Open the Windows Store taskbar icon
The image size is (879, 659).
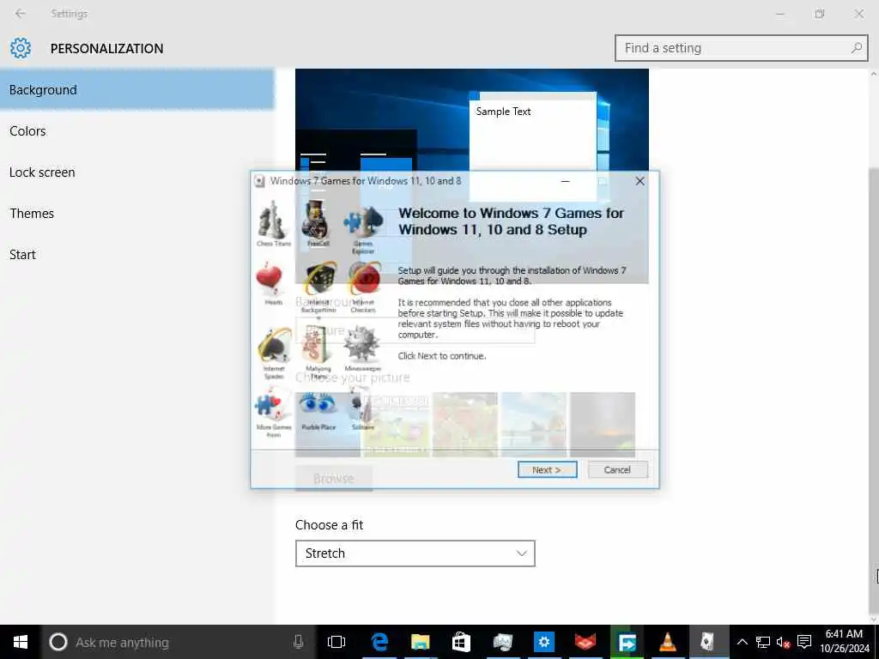coord(461,642)
